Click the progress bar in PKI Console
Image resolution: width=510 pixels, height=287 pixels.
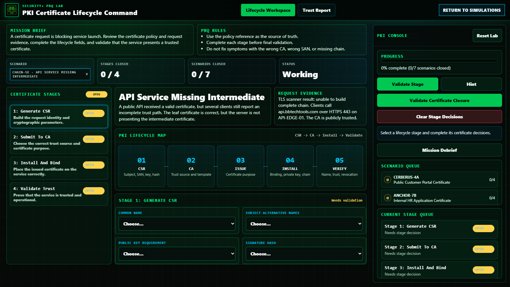tap(440, 61)
